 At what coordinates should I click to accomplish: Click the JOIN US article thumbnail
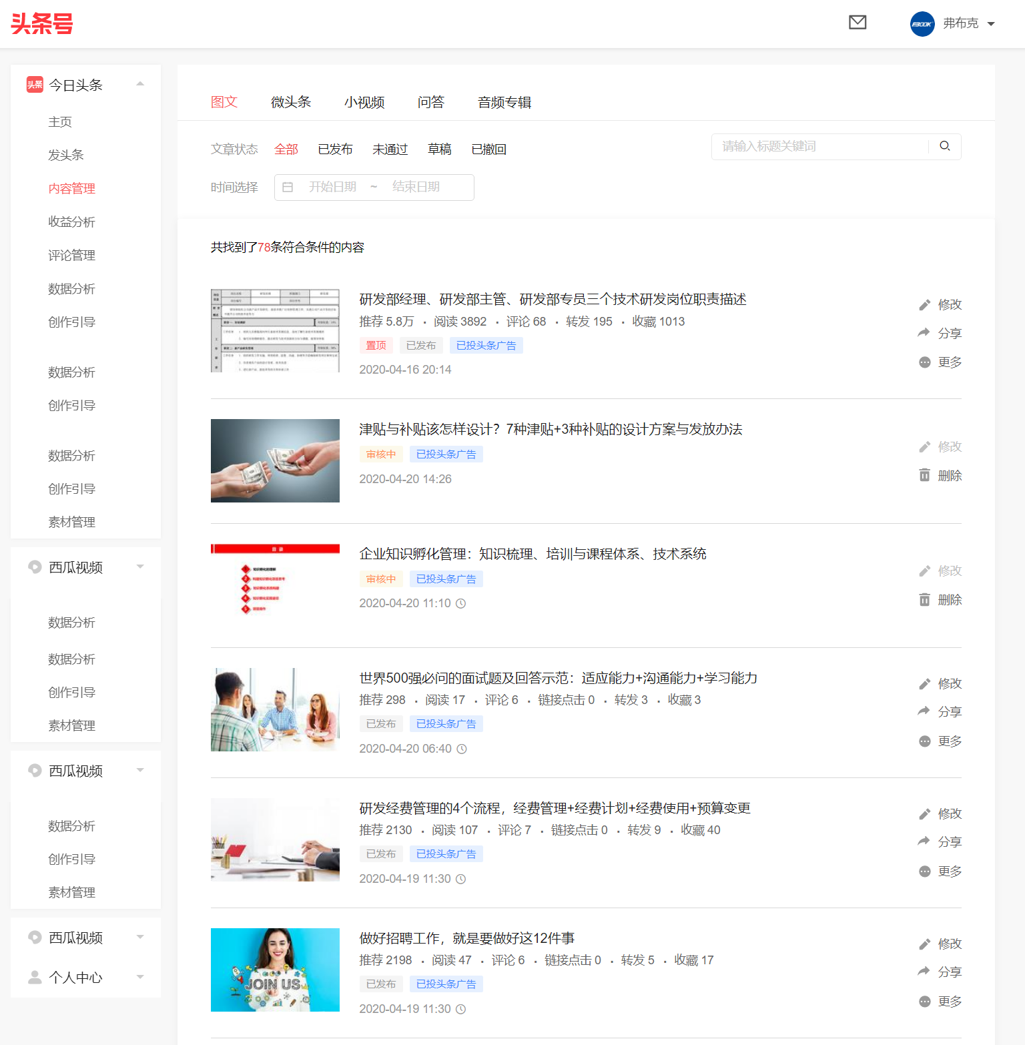click(275, 970)
